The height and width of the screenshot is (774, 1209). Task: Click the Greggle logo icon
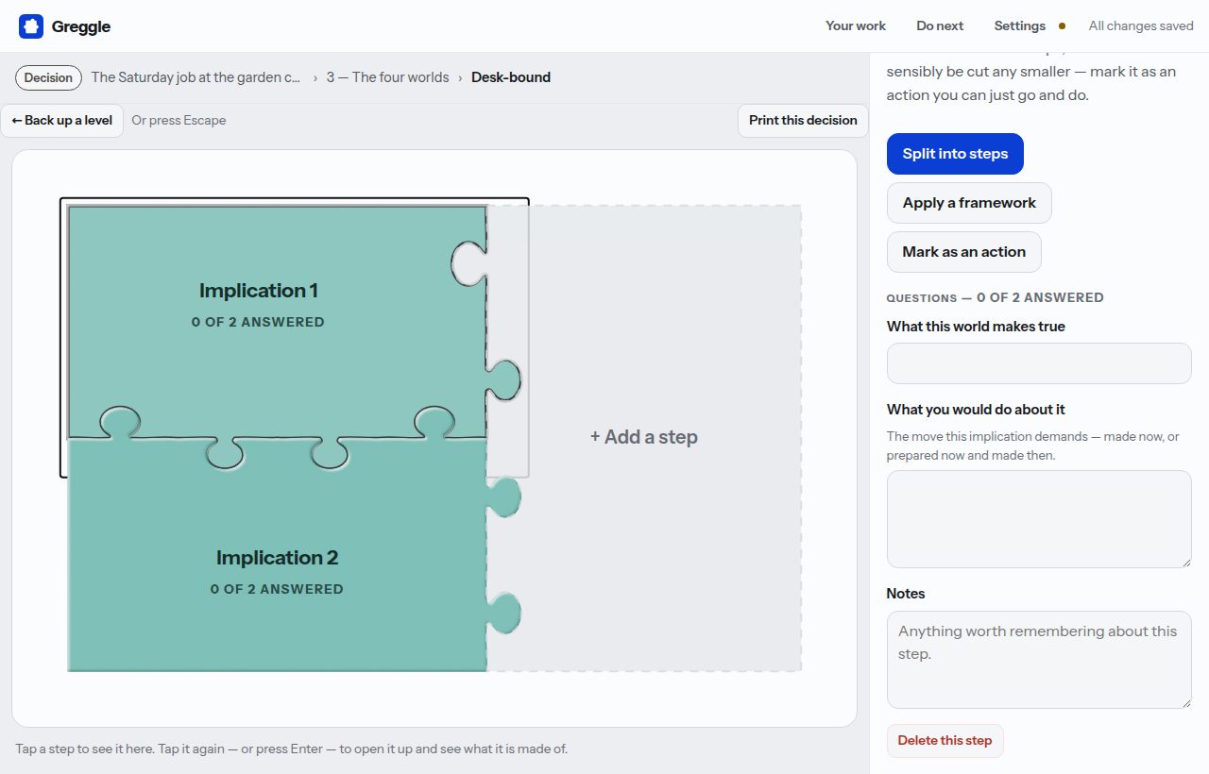point(31,26)
